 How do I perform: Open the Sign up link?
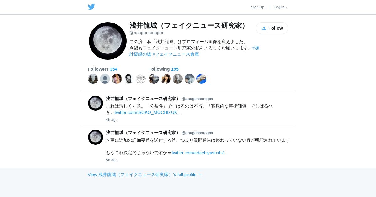(258, 7)
